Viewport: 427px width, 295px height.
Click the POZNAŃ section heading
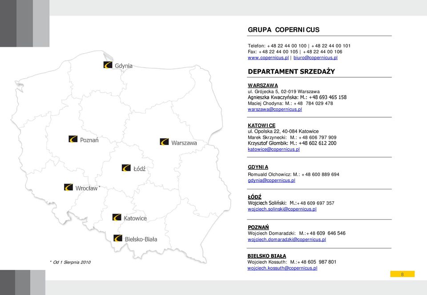click(x=258, y=227)
